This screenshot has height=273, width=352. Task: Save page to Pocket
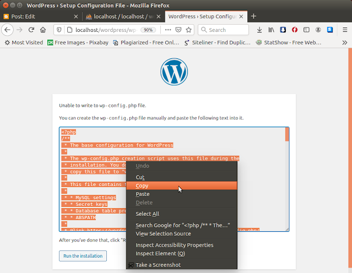click(x=178, y=30)
